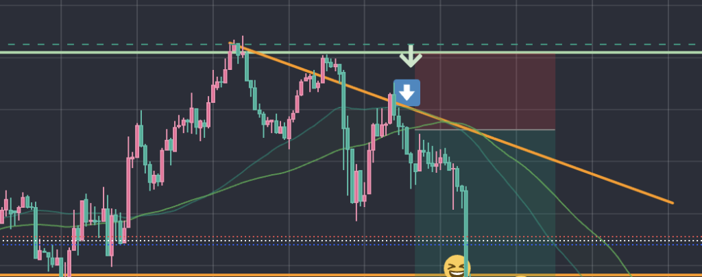Click the lower end of the orange trendline
The height and width of the screenshot is (277, 702).
[x=673, y=203]
